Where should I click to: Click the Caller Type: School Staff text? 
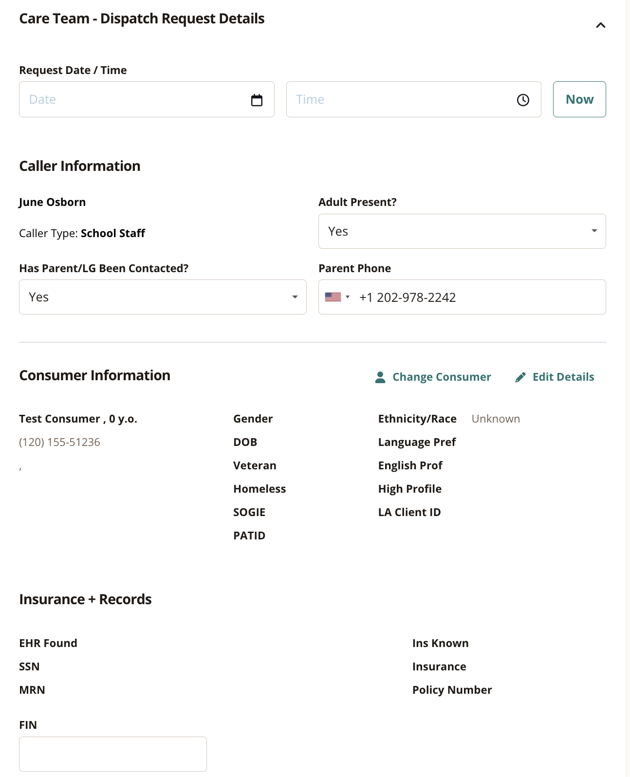(x=82, y=233)
